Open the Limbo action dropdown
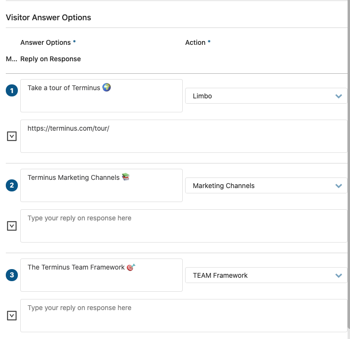350x339 pixels. coord(266,96)
